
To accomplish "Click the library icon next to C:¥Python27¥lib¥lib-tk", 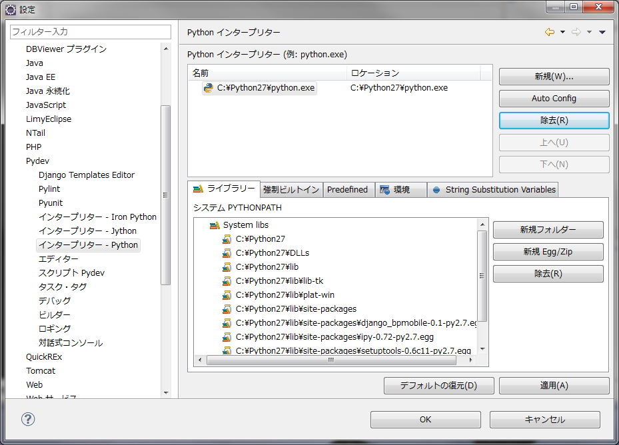I will click(x=227, y=281).
